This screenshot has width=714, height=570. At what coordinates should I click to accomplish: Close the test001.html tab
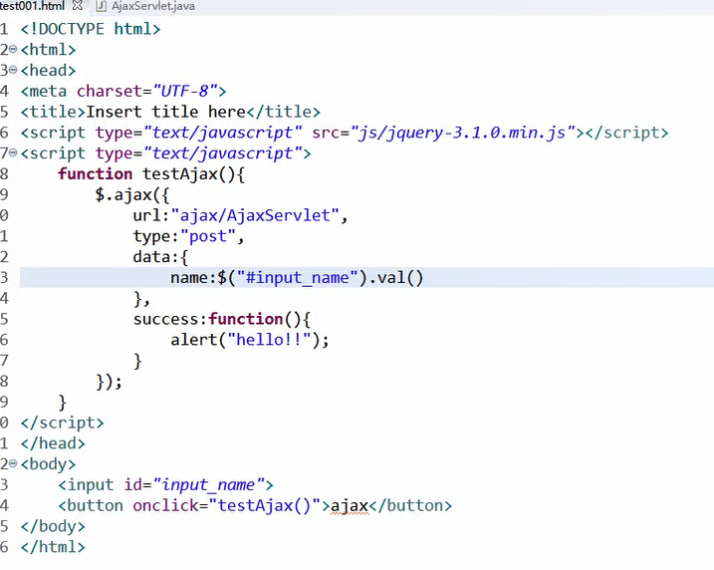tap(78, 5)
